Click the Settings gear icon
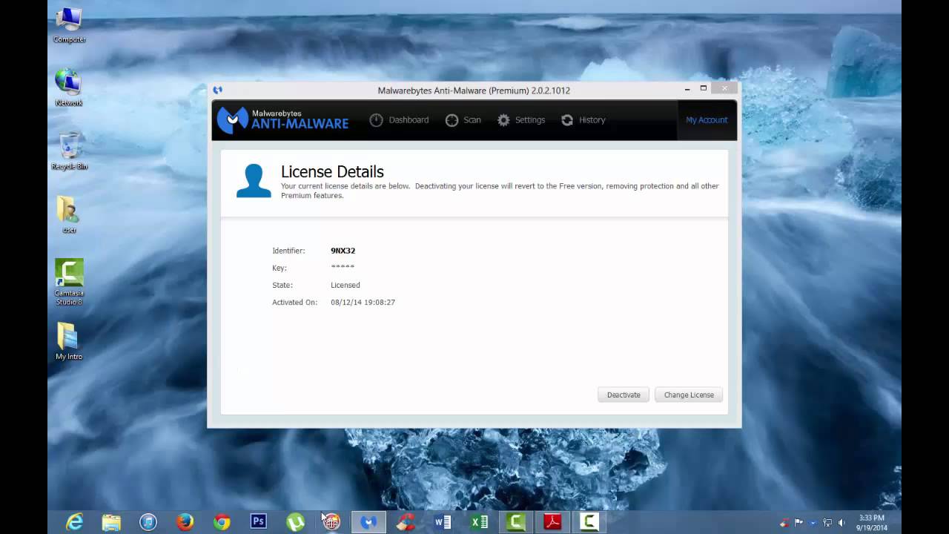This screenshot has width=949, height=534. coord(503,120)
